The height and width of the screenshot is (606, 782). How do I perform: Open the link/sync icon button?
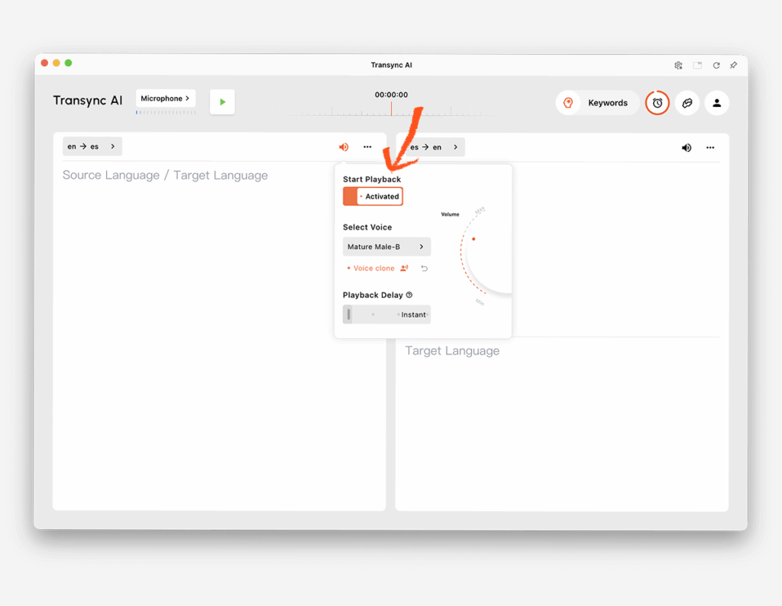point(687,103)
